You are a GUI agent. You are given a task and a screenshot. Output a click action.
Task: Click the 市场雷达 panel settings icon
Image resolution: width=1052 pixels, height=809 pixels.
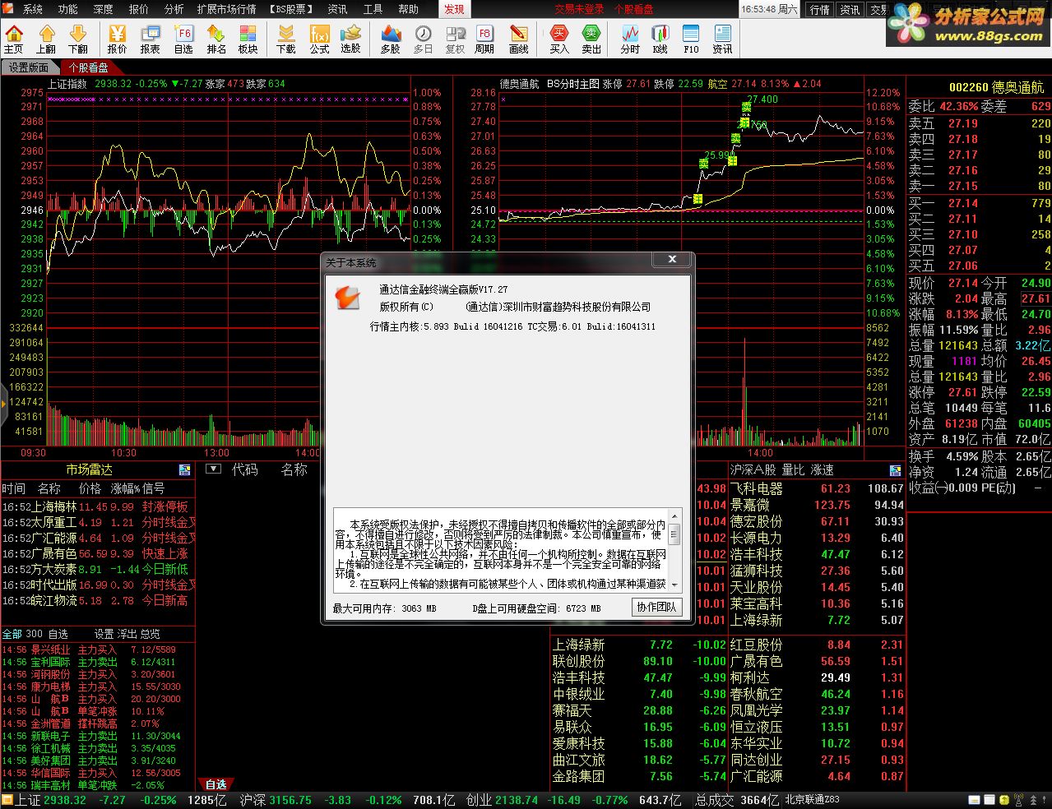(184, 470)
